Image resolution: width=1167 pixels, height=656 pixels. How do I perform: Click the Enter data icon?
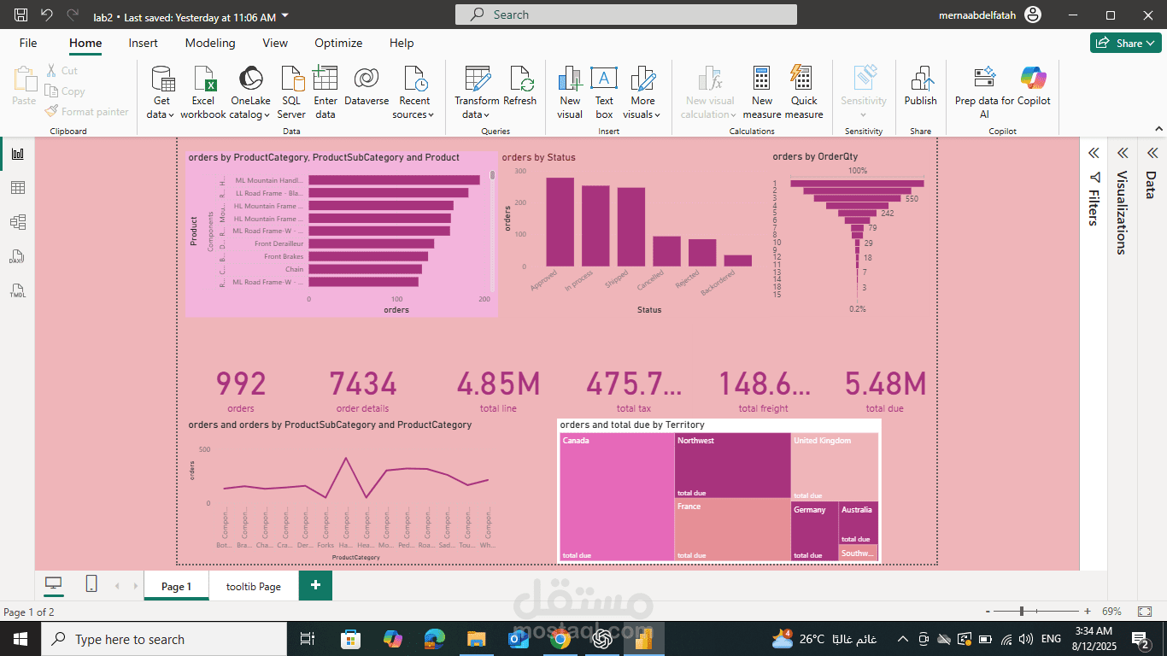pyautogui.click(x=325, y=79)
